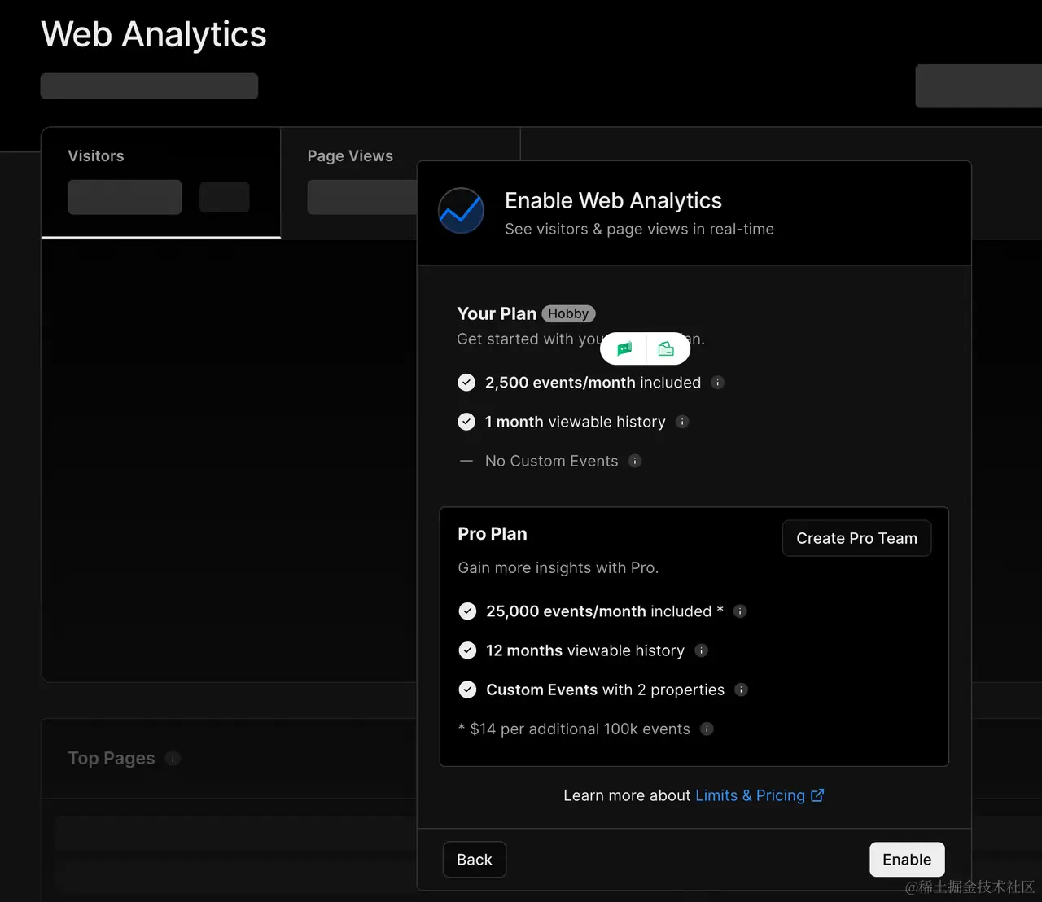
Task: Click info icon beside Top Pages heading
Action: [x=173, y=758]
